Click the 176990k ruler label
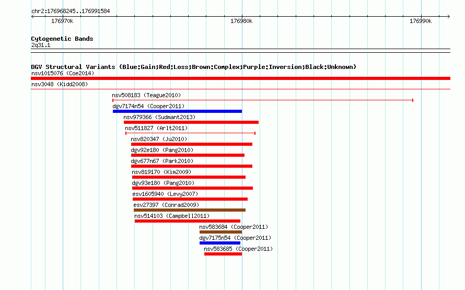 tap(420, 21)
